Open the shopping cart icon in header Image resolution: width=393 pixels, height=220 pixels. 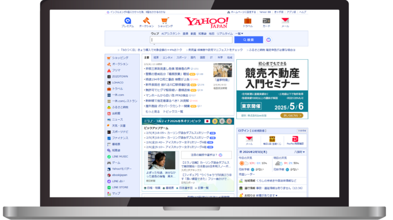click(x=165, y=21)
